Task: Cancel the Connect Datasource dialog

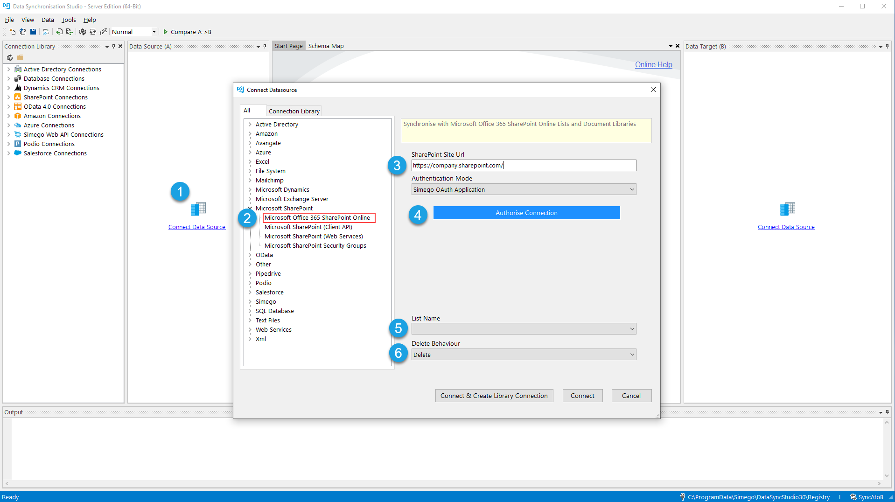Action: click(631, 396)
